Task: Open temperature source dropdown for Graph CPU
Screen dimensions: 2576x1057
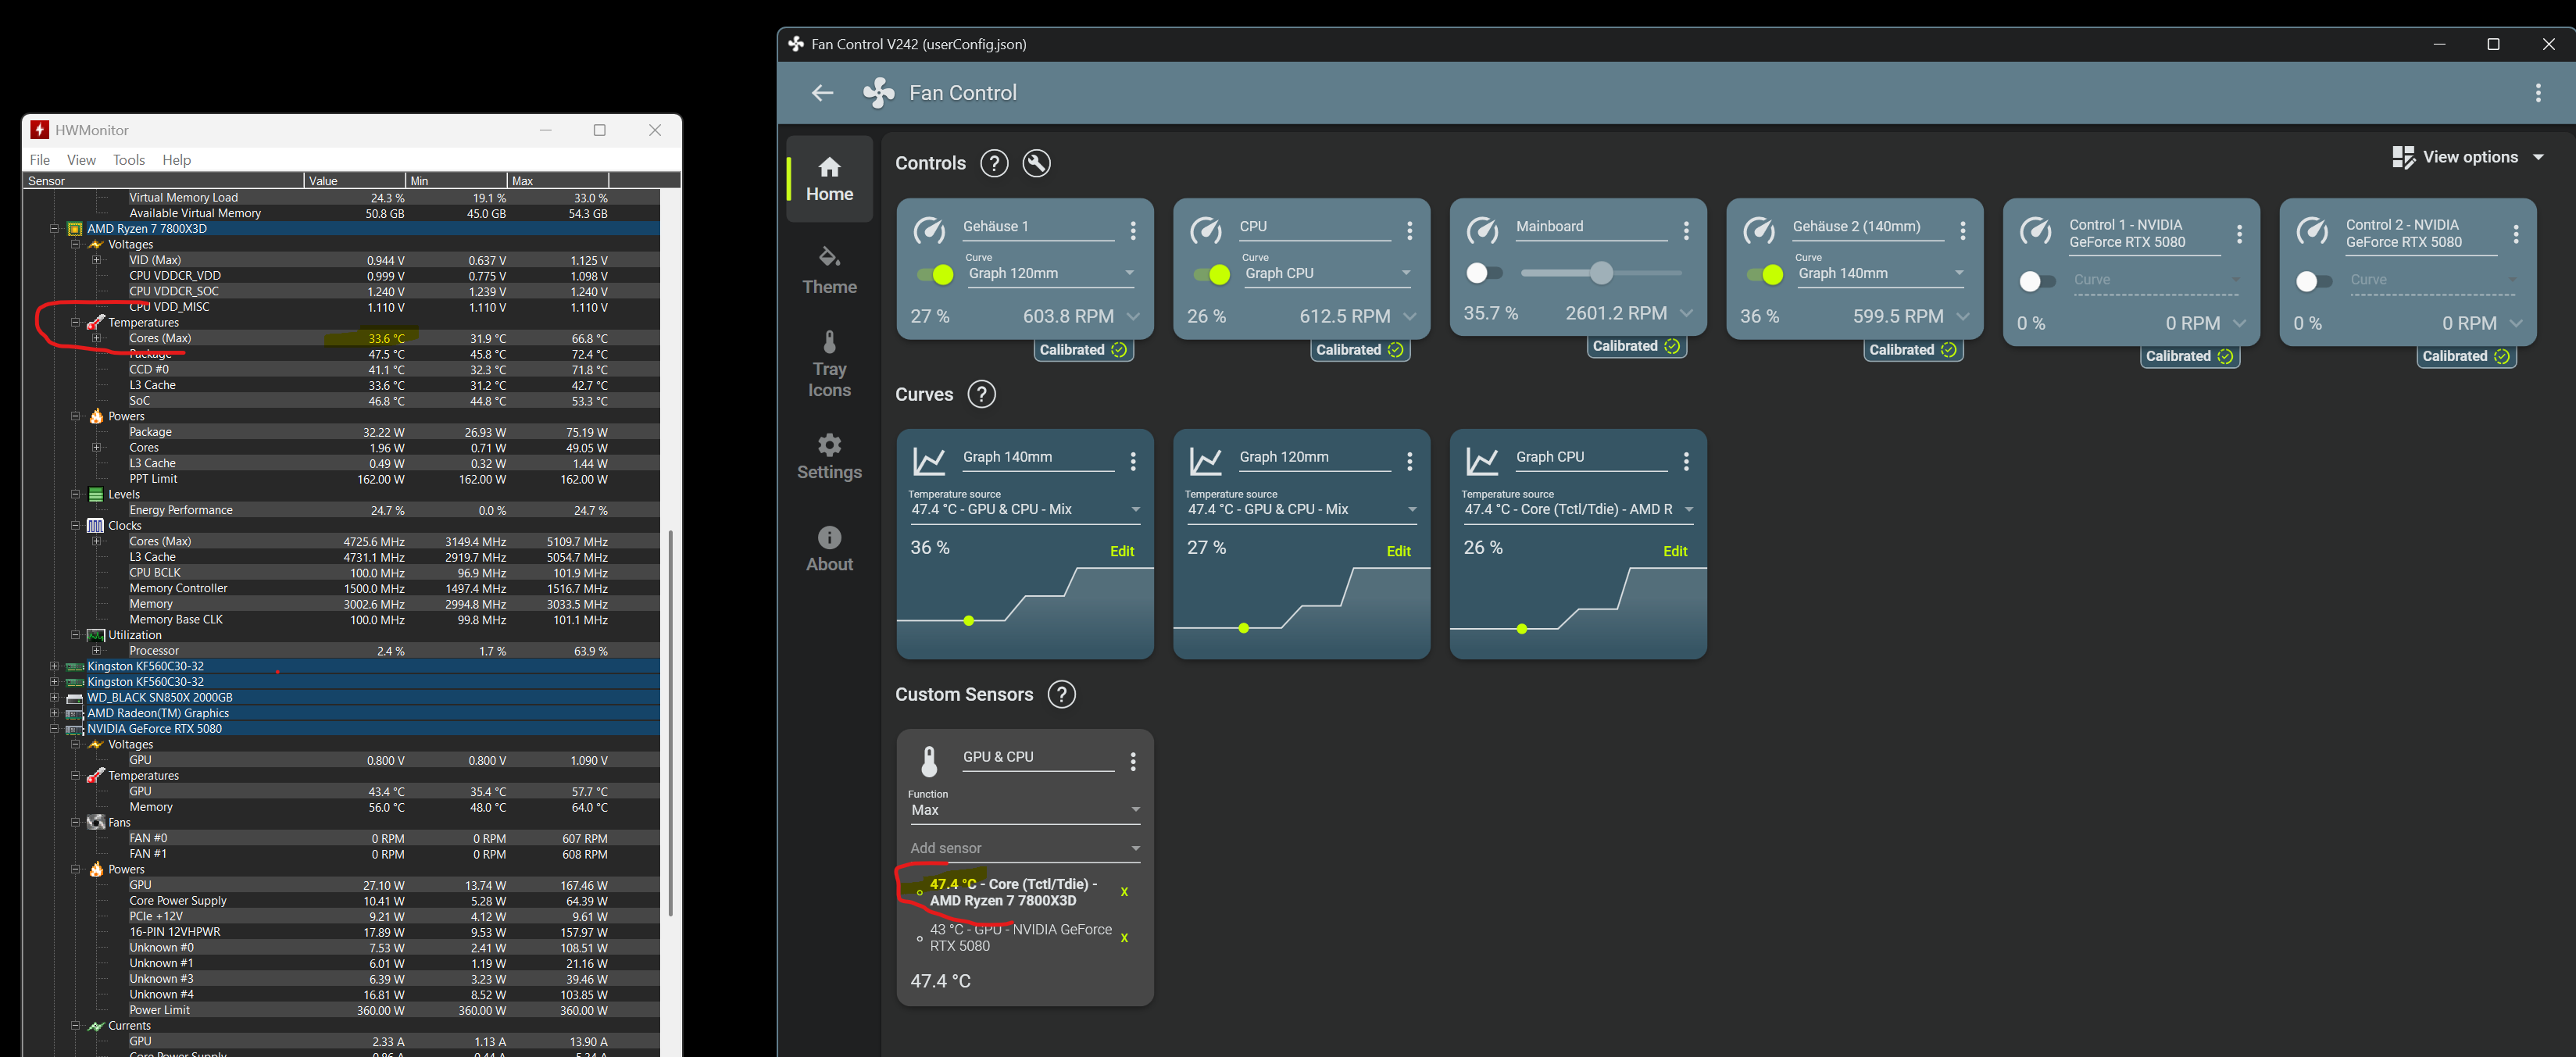Action: point(1577,509)
